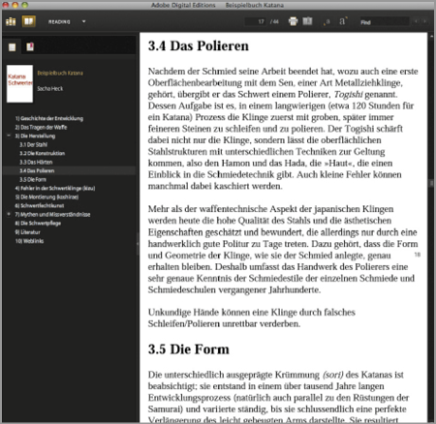Click the italic word Togishi in text
This screenshot has height=424, width=436.
pyautogui.click(x=348, y=94)
